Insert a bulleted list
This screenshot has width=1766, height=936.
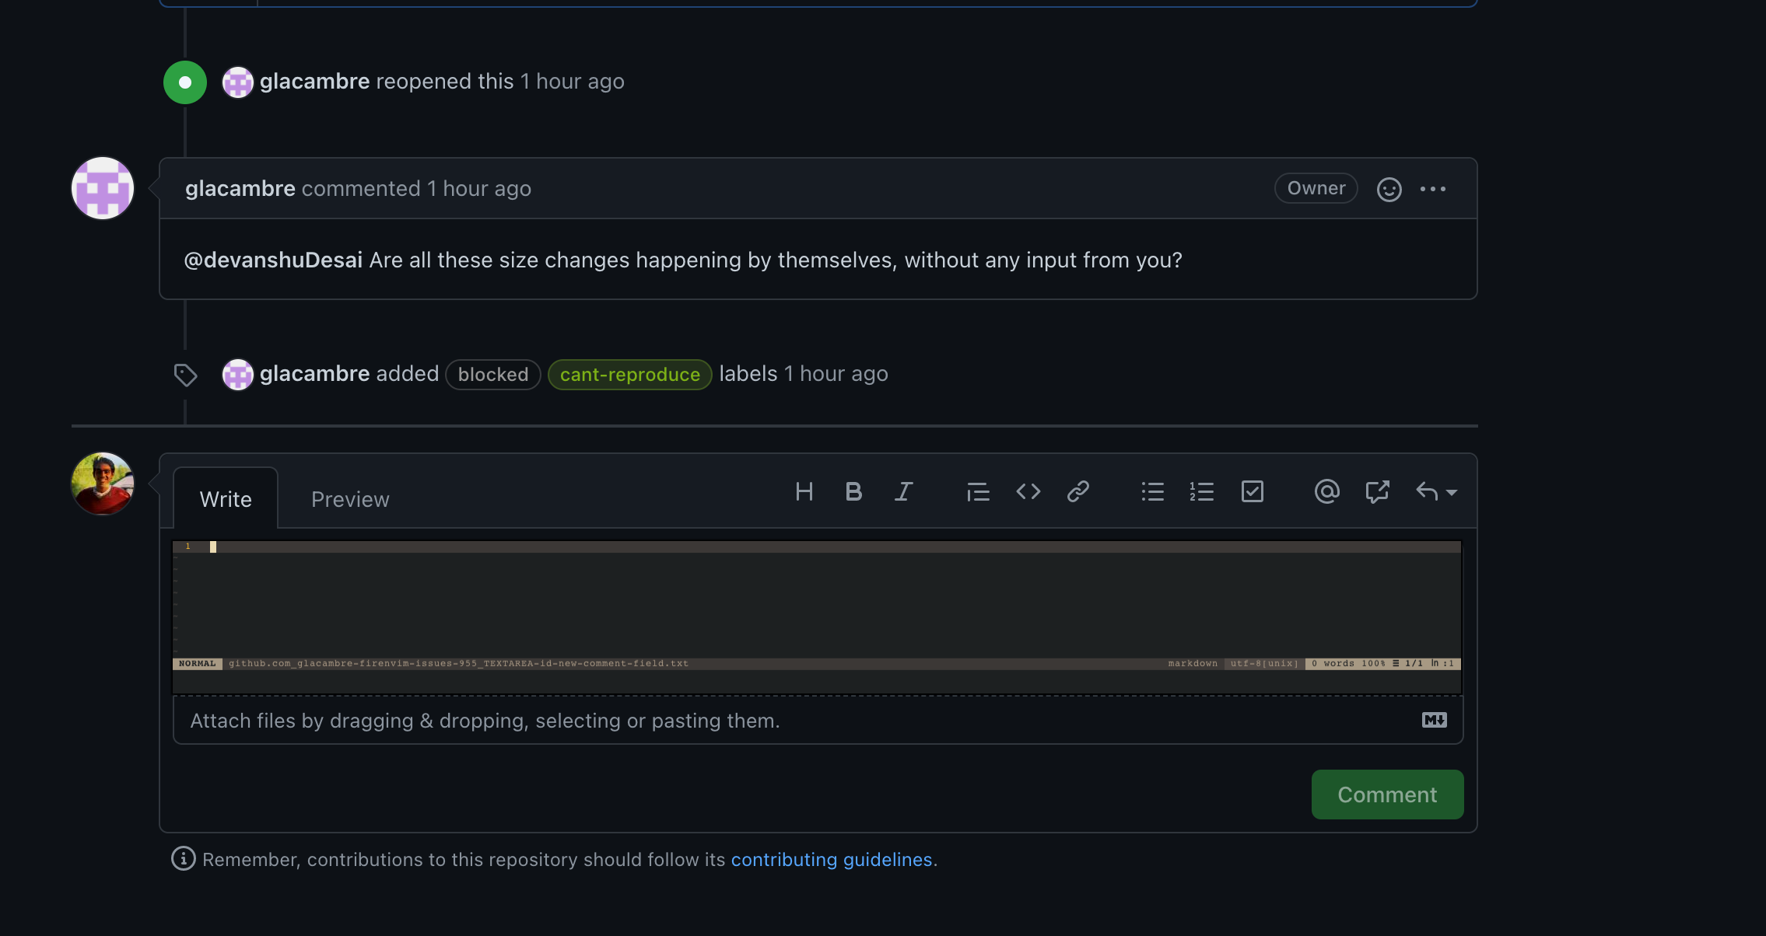click(1152, 491)
